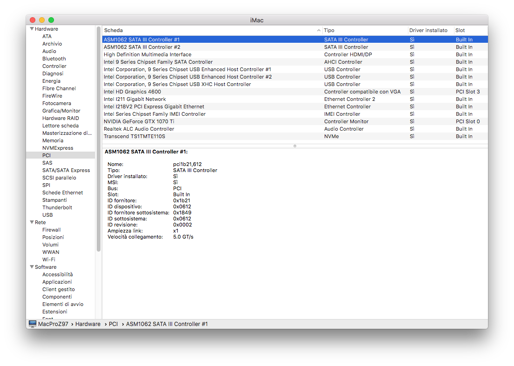
Task: Select Audio in the sidebar
Action: click(49, 51)
